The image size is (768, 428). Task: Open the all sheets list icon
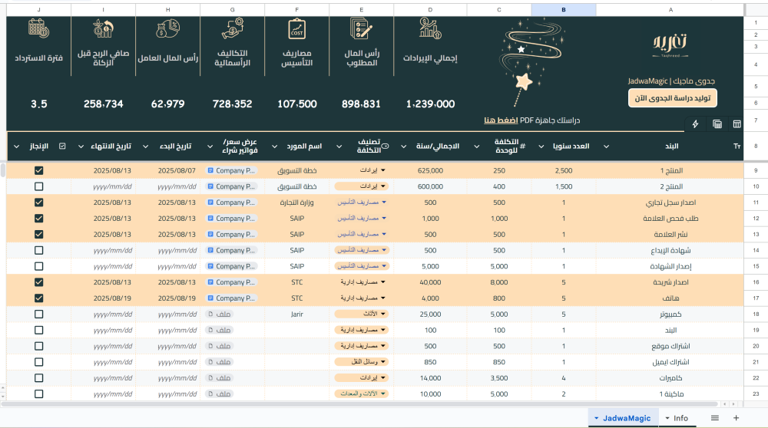point(715,418)
